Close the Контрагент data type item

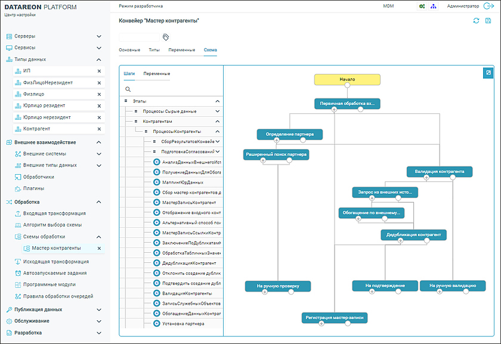click(x=99, y=129)
